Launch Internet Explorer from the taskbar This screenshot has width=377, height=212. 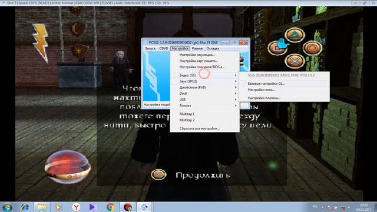point(25,207)
